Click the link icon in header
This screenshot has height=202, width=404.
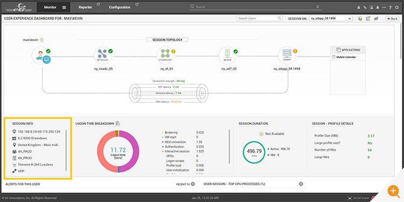coord(365,8)
